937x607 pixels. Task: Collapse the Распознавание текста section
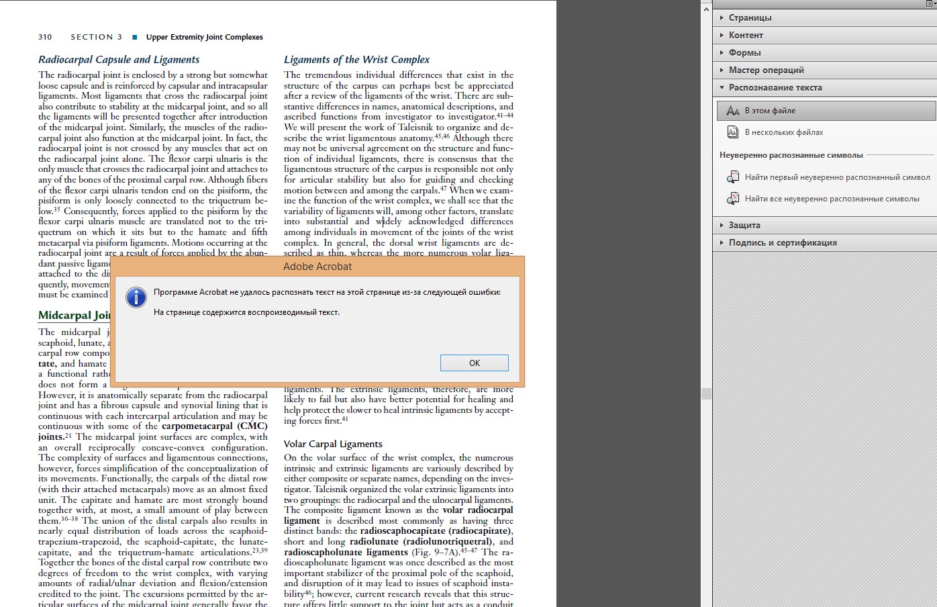tap(824, 87)
